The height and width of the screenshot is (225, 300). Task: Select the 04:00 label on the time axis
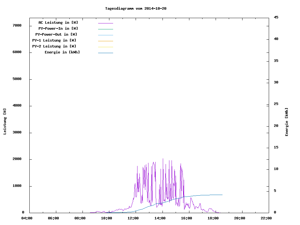pyautogui.click(x=27, y=218)
